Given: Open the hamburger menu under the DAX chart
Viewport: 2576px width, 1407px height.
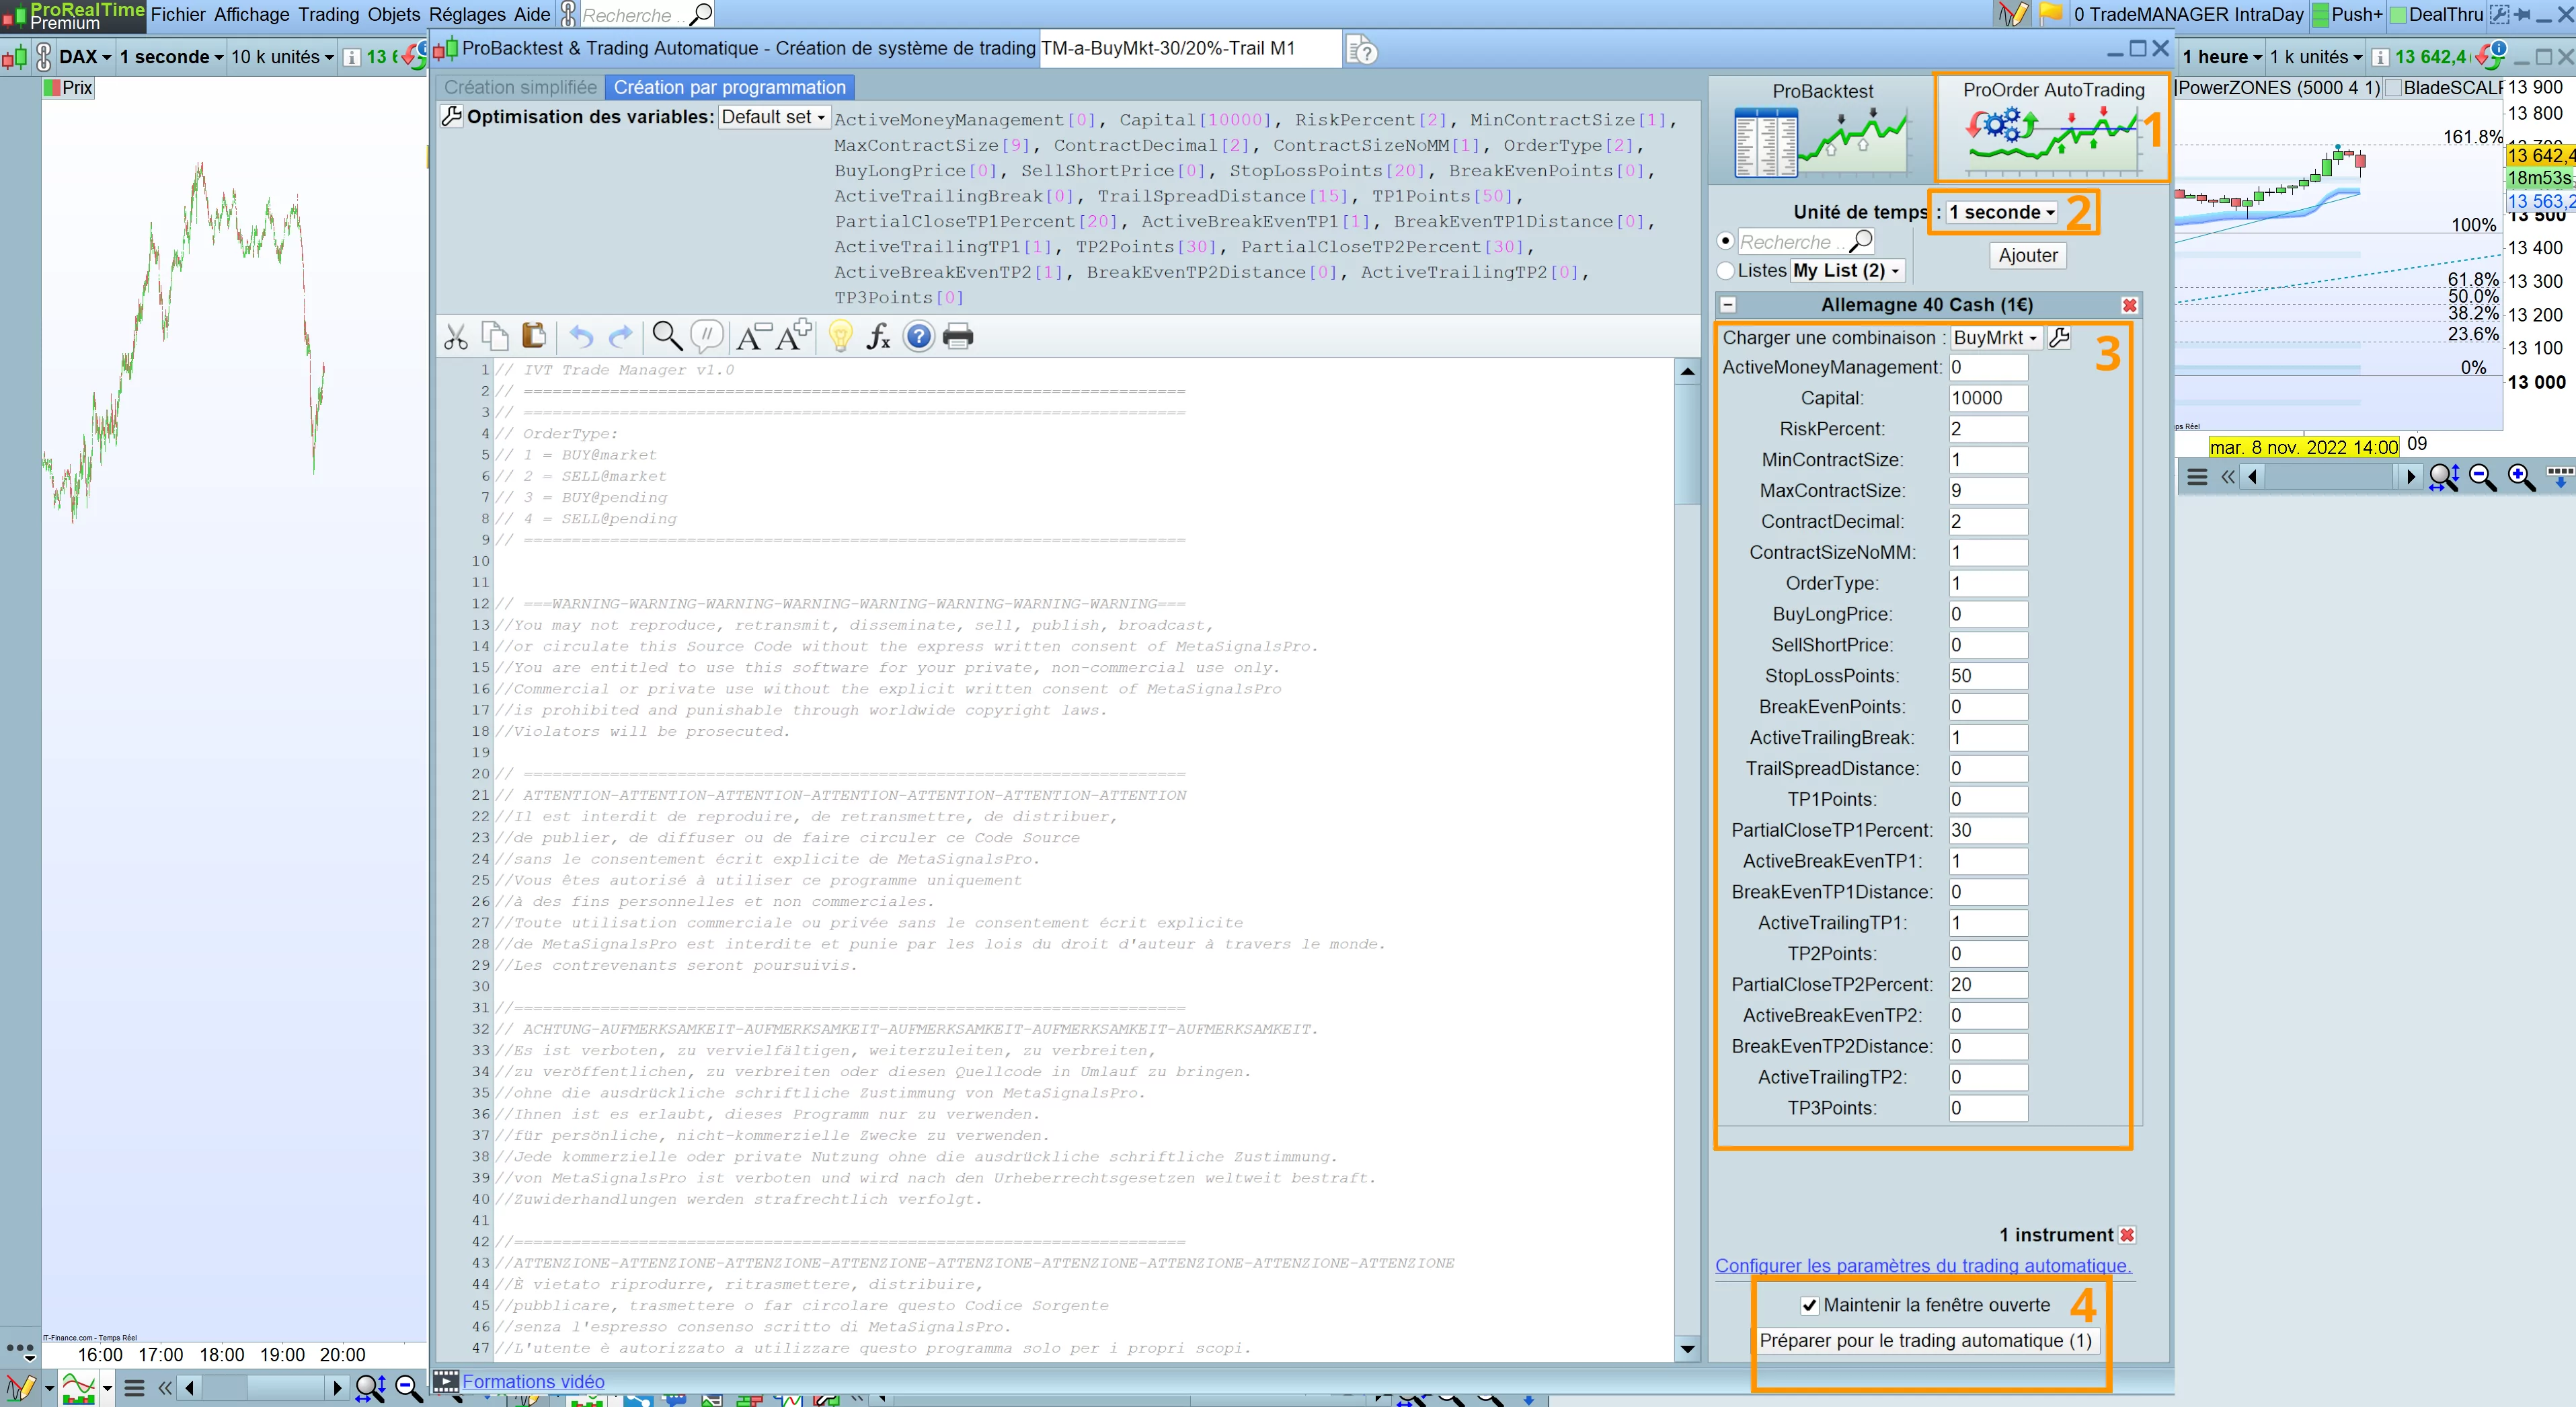Looking at the screenshot, I should click(x=135, y=1388).
